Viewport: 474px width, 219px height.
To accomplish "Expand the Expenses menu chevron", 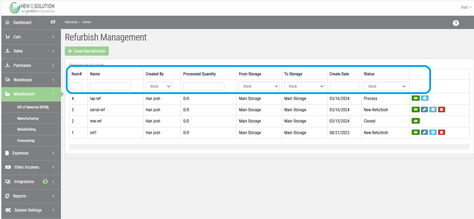I will [53, 153].
